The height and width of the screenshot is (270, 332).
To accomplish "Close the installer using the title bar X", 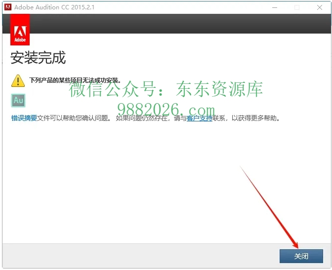I will [320, 7].
